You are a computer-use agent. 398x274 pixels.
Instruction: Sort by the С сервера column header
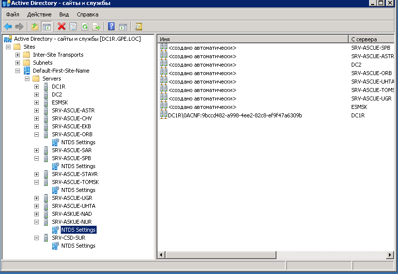tap(371, 39)
